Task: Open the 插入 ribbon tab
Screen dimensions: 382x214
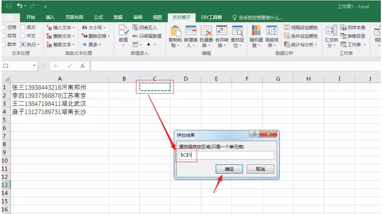Action: (50, 17)
